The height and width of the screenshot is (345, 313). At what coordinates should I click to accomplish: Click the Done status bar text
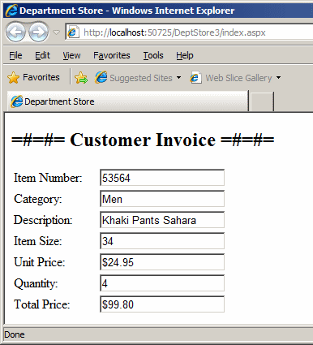15,335
